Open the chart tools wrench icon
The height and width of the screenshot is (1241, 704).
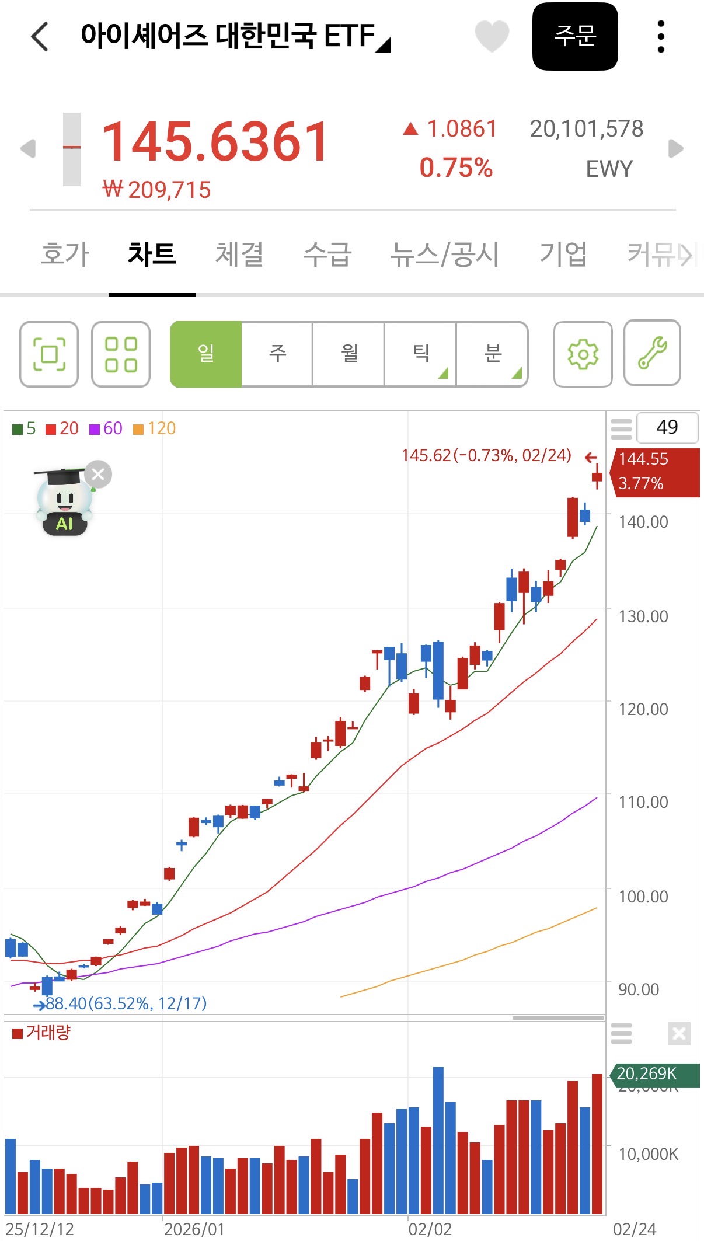pos(652,353)
